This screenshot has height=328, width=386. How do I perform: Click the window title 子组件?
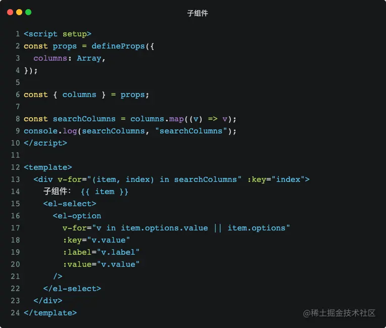198,13
